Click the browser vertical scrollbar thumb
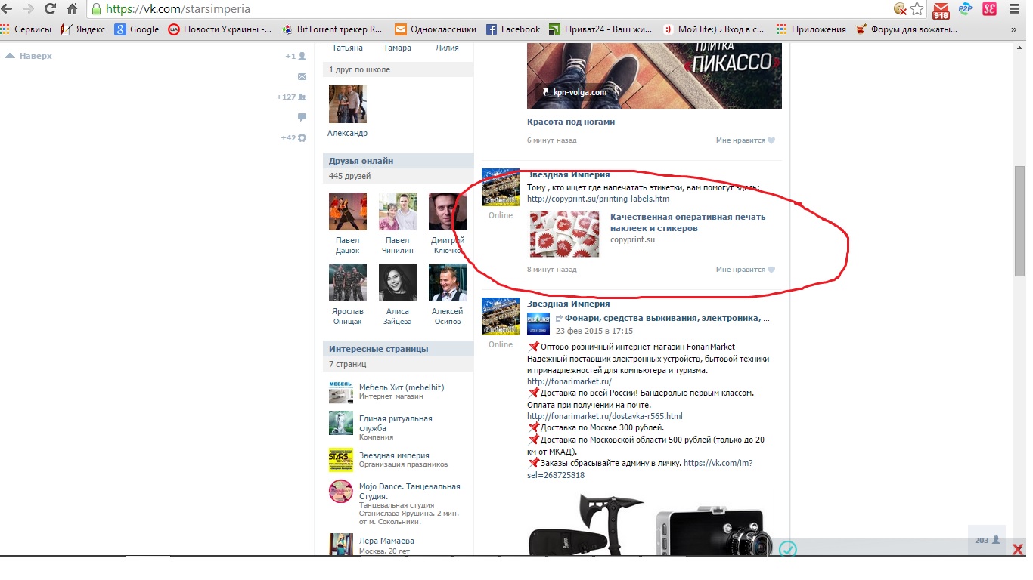The width and height of the screenshot is (1033, 580). point(1019,221)
